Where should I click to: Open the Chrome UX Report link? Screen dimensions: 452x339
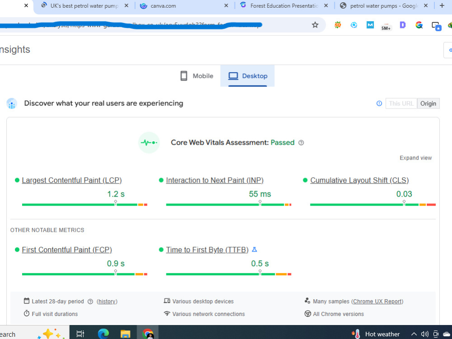(377, 301)
